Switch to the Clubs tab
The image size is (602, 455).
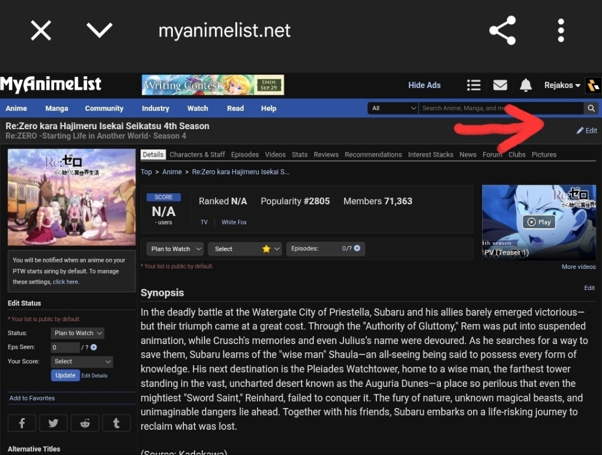pyautogui.click(x=517, y=154)
